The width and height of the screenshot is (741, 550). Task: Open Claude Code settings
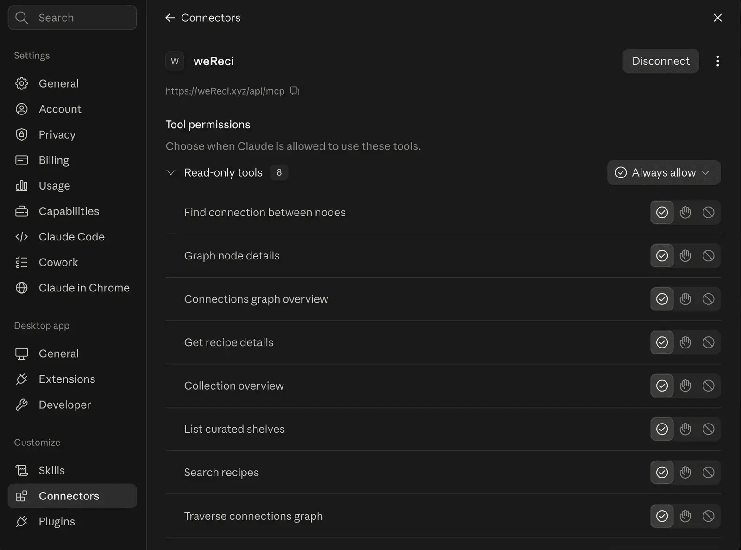point(72,237)
